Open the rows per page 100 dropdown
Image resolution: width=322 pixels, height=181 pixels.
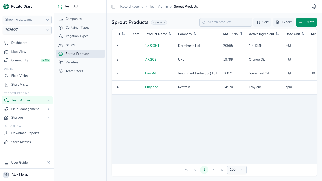[x=237, y=170]
